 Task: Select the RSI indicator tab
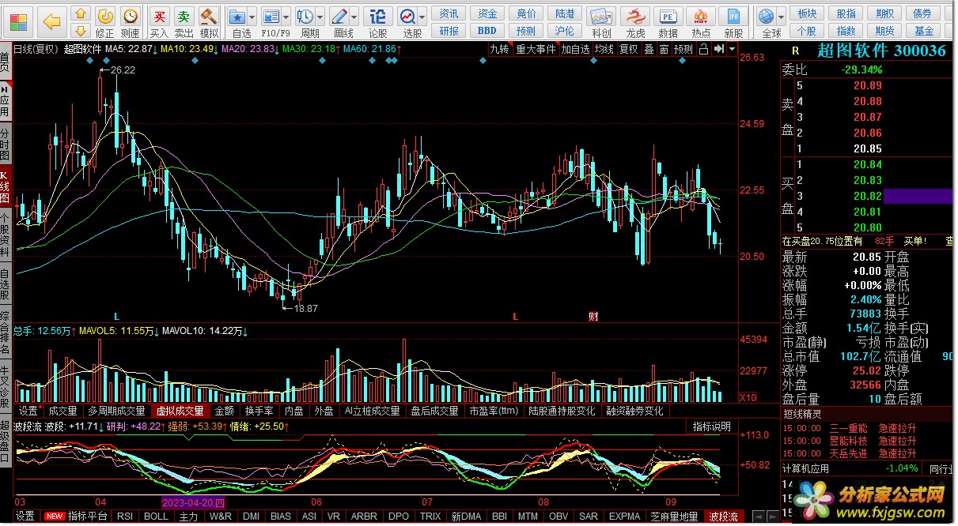(125, 517)
